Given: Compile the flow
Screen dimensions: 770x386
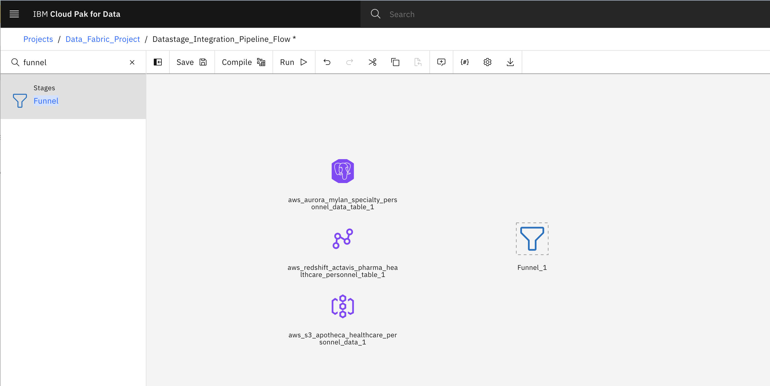Looking at the screenshot, I should 243,62.
